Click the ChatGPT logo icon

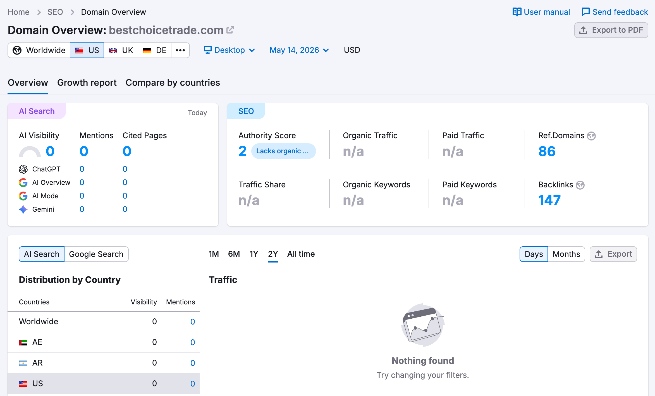(23, 169)
